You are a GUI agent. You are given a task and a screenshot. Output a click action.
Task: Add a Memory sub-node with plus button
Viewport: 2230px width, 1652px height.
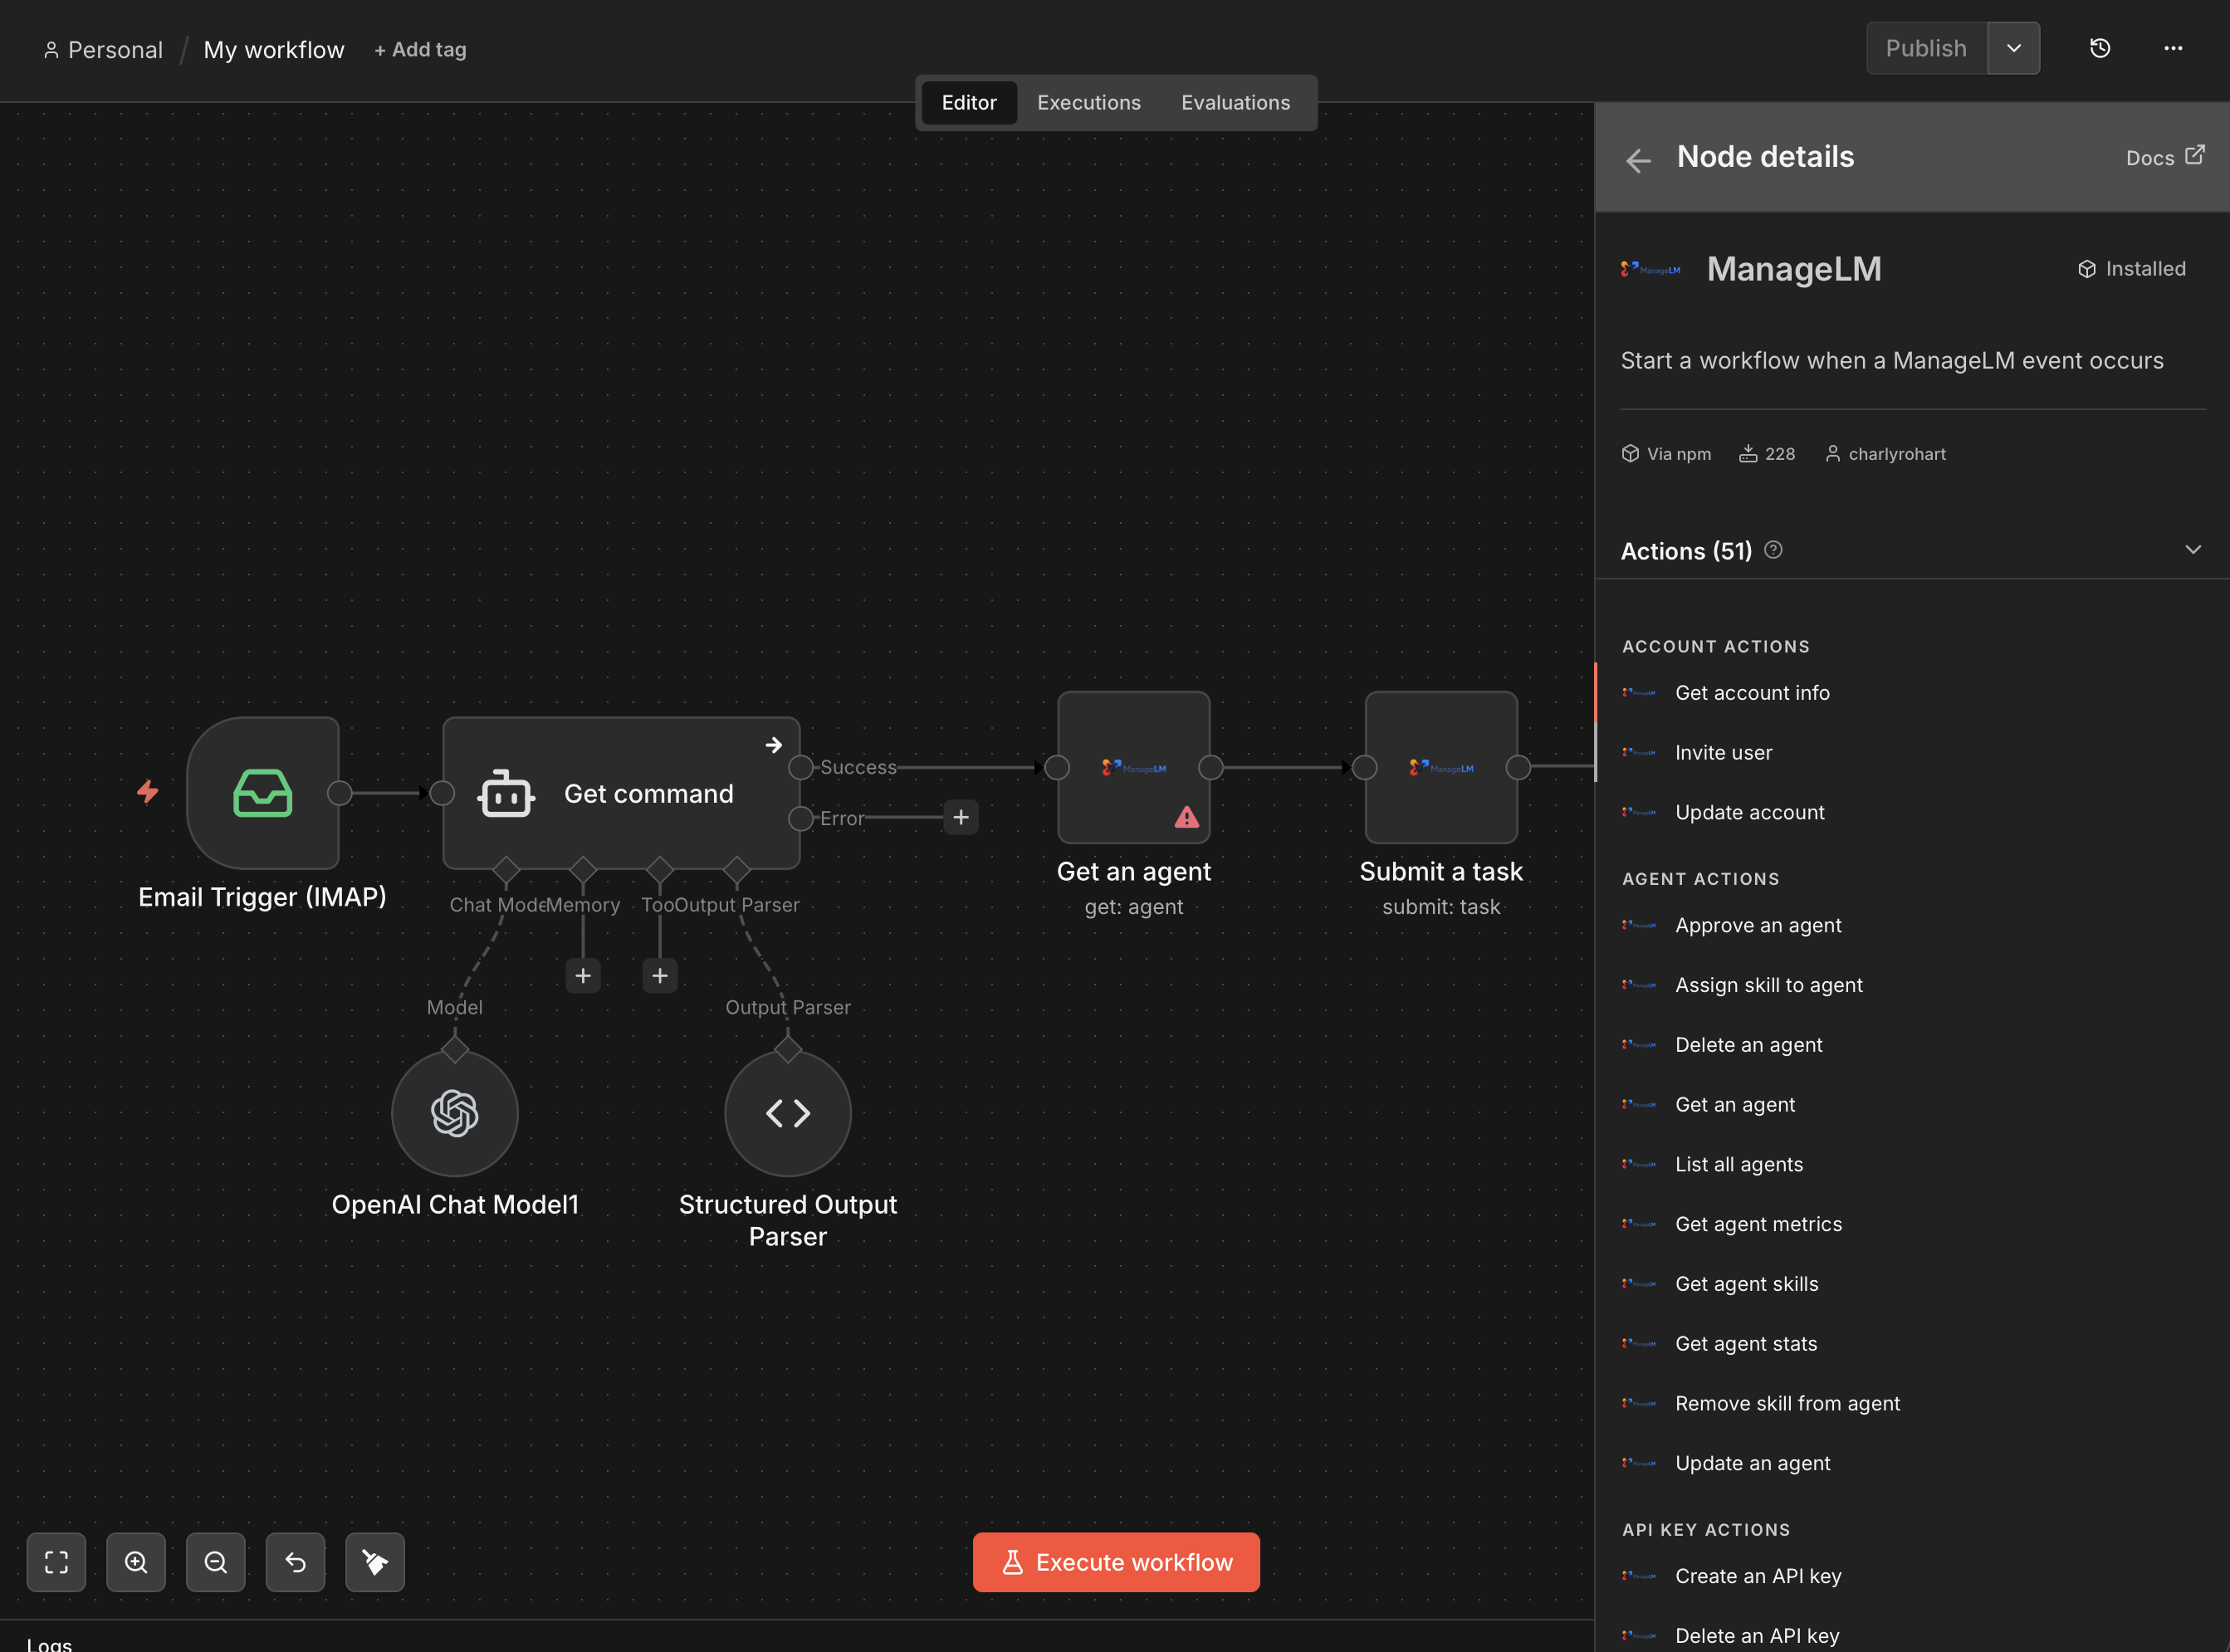pyautogui.click(x=583, y=976)
